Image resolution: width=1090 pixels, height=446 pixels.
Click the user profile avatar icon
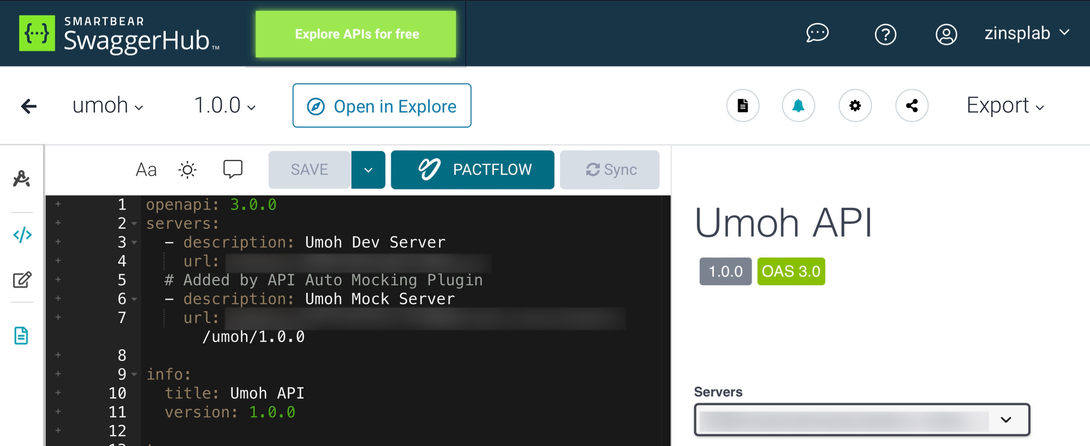(x=946, y=34)
